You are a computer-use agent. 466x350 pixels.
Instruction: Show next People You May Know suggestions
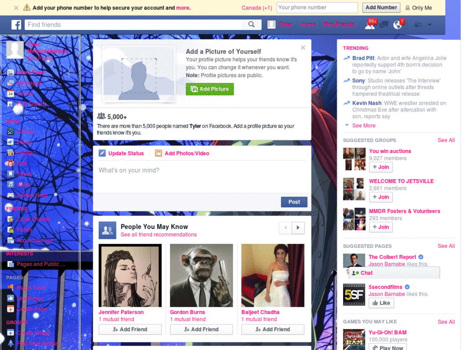click(x=298, y=228)
